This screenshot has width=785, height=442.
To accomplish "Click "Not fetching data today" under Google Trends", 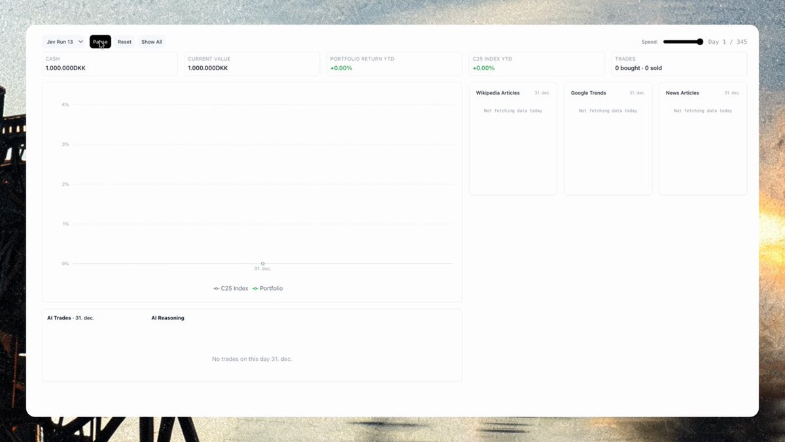I will (x=608, y=111).
